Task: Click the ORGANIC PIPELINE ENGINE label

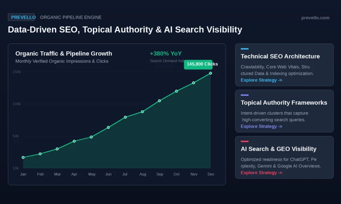Action: coord(71,17)
